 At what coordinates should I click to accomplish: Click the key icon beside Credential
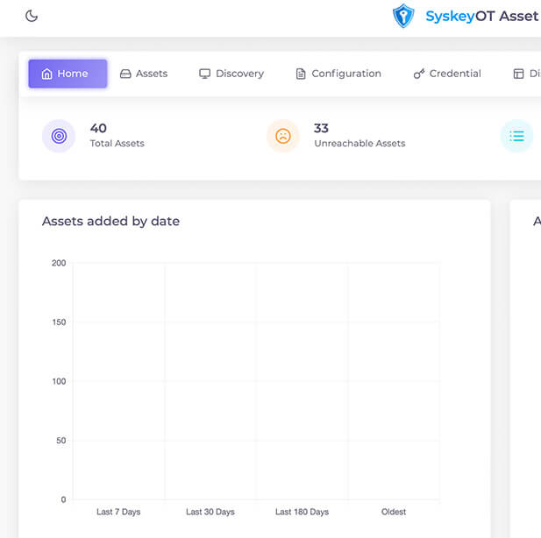pos(419,74)
